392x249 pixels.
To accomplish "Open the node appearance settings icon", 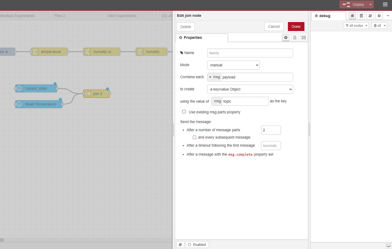I will (x=304, y=38).
